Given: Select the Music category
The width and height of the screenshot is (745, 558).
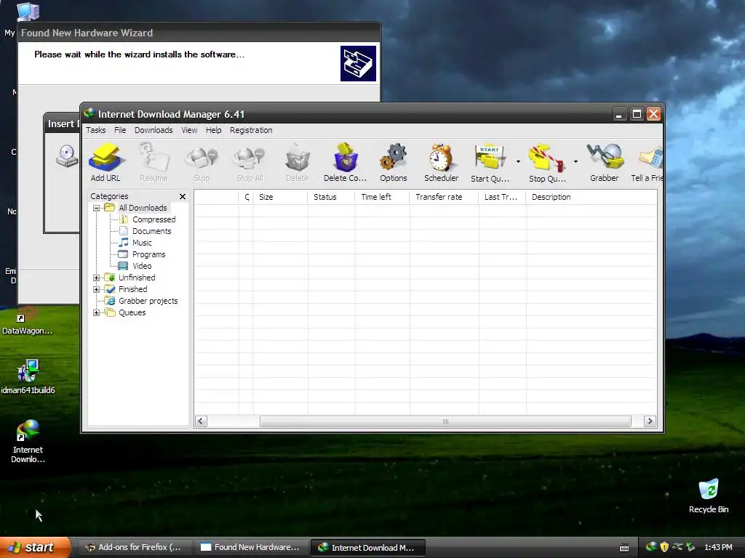Looking at the screenshot, I should coord(142,243).
